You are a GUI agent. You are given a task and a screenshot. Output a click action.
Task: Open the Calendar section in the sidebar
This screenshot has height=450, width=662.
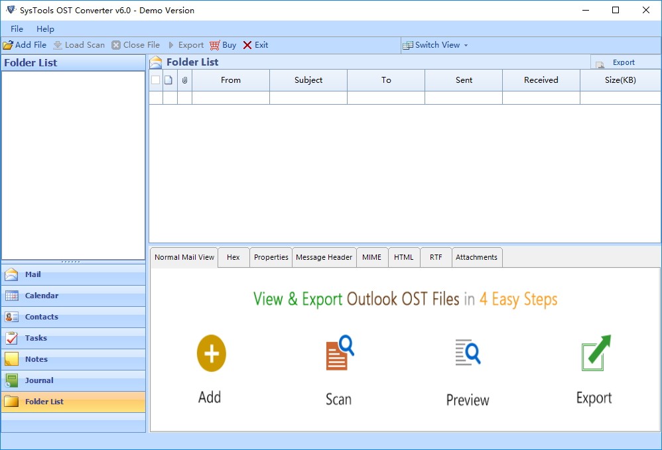coord(74,296)
